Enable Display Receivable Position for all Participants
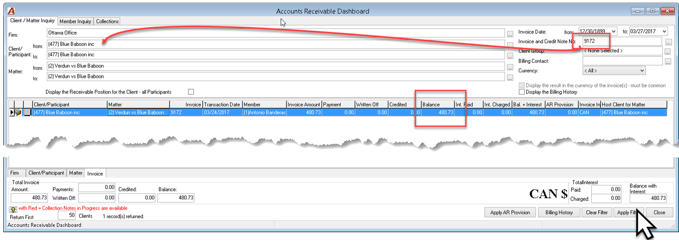This screenshot has width=679, height=242. (191, 92)
